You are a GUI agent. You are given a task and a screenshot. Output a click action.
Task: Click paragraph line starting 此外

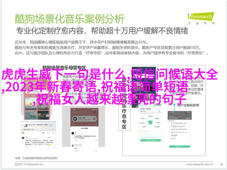point(112,53)
